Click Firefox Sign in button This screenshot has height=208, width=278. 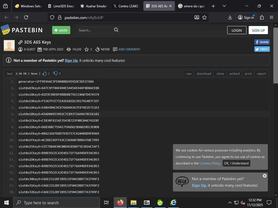(x=246, y=17)
